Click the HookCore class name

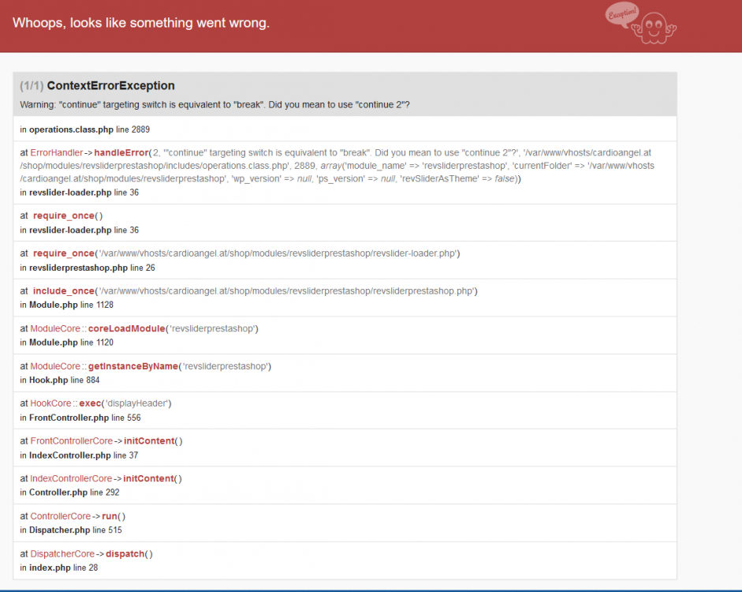[50, 403]
